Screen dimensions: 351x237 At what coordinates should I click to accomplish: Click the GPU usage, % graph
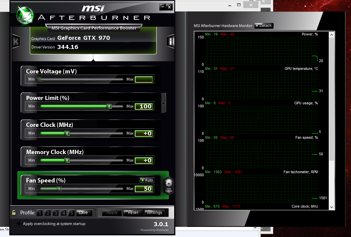point(261,120)
